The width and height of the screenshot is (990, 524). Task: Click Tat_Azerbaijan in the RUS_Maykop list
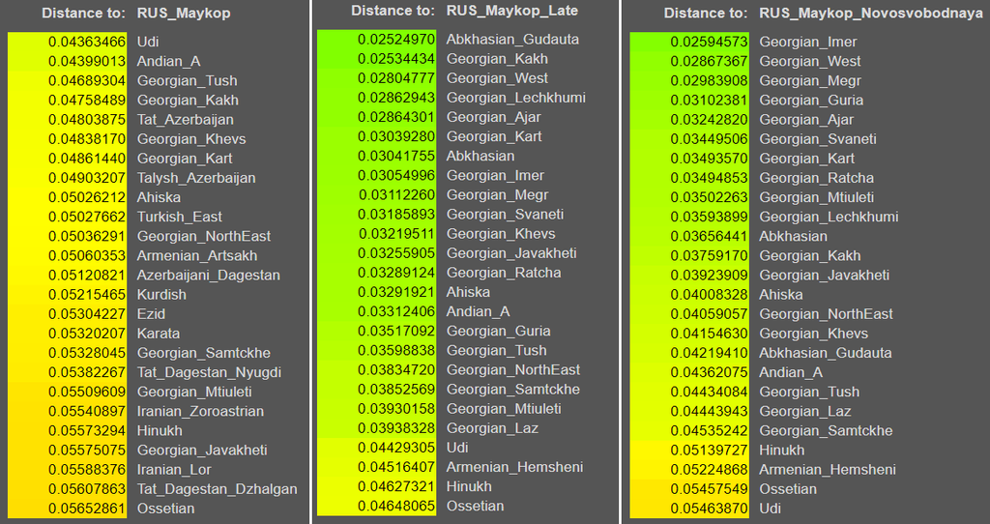click(x=186, y=120)
